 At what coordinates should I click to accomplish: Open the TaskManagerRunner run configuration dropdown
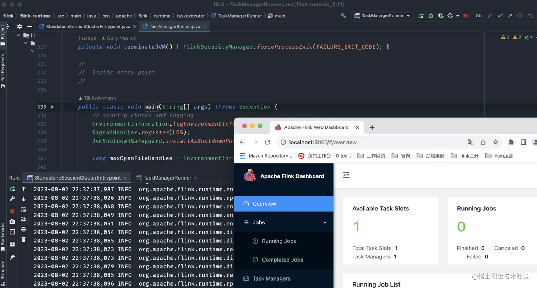coord(382,16)
